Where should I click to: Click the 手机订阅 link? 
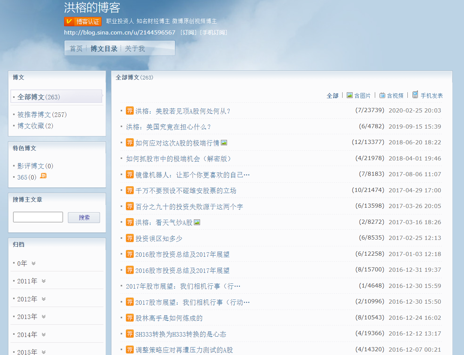214,33
